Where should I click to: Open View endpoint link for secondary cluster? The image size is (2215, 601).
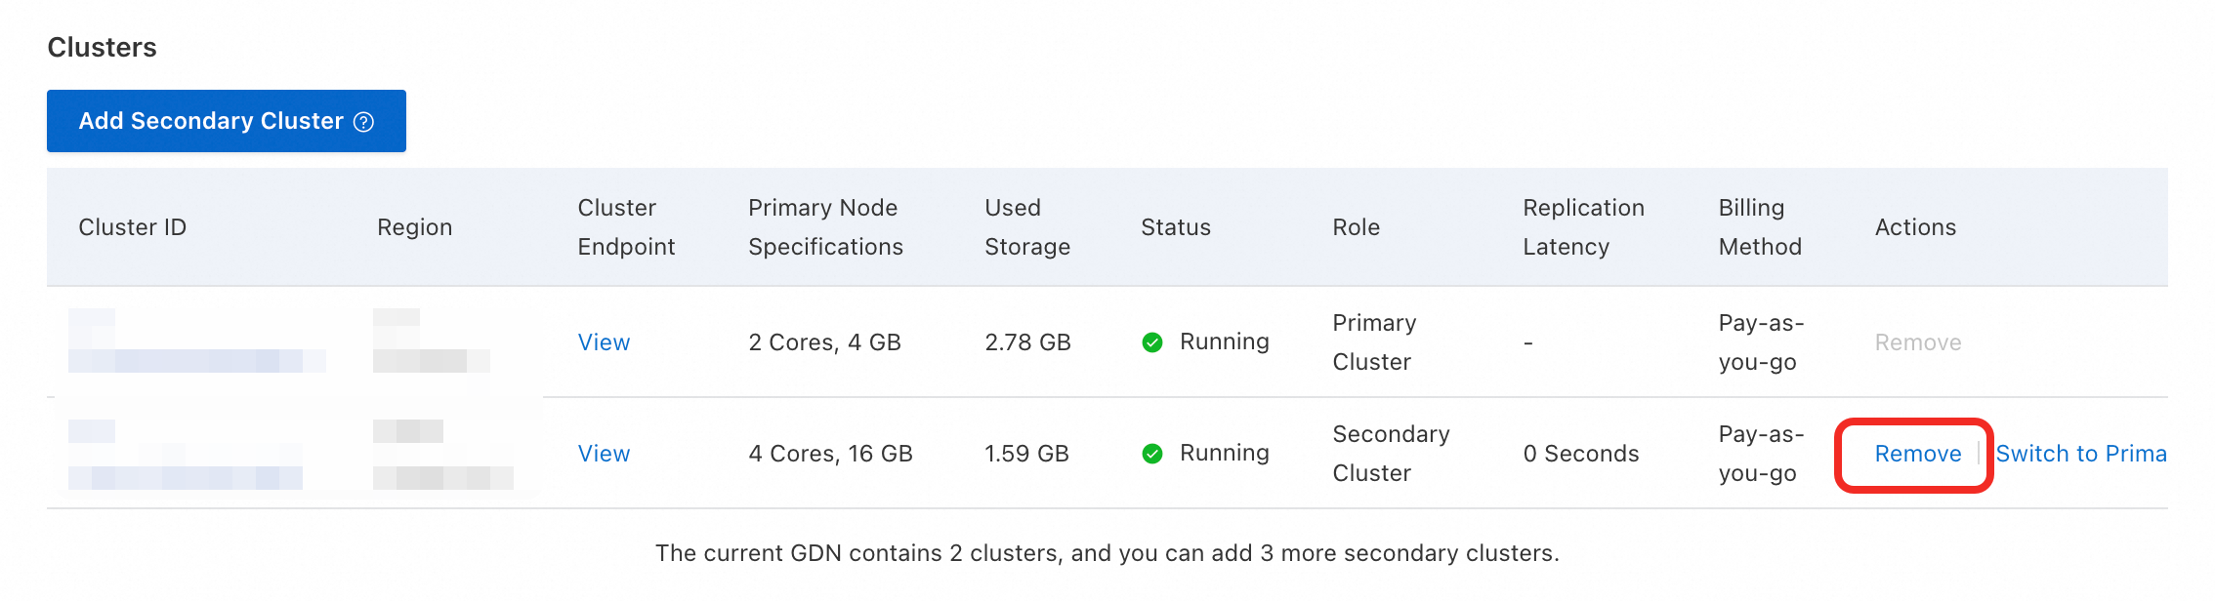click(604, 454)
